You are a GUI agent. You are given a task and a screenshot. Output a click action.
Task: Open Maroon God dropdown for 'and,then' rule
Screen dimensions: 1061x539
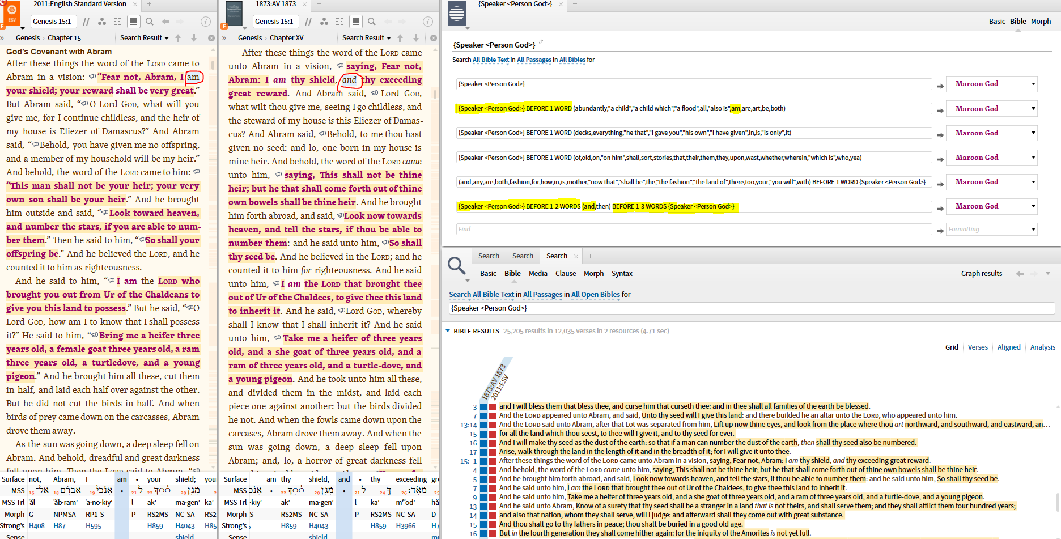coord(992,206)
